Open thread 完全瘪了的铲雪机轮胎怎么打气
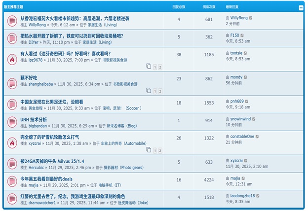Image resolution: width=308 pixels, height=211 pixels. click(50, 137)
